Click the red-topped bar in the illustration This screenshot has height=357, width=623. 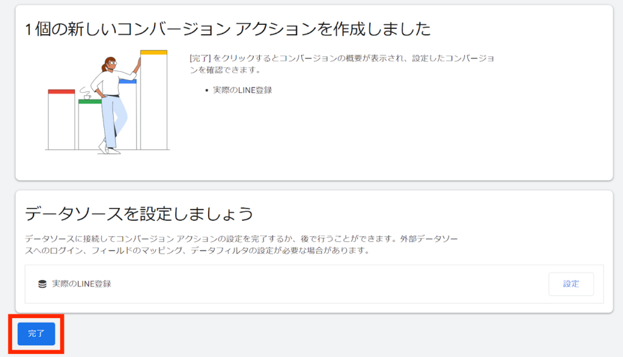click(x=61, y=120)
